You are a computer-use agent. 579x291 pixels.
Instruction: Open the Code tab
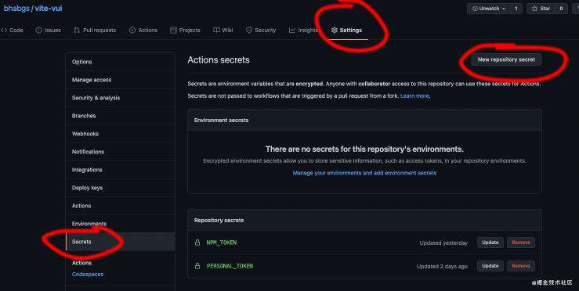(x=12, y=31)
